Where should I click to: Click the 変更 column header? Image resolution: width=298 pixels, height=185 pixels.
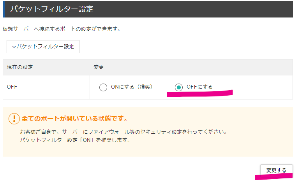tap(99, 67)
